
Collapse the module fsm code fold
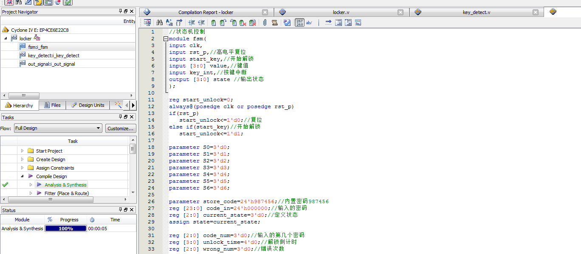coord(166,39)
